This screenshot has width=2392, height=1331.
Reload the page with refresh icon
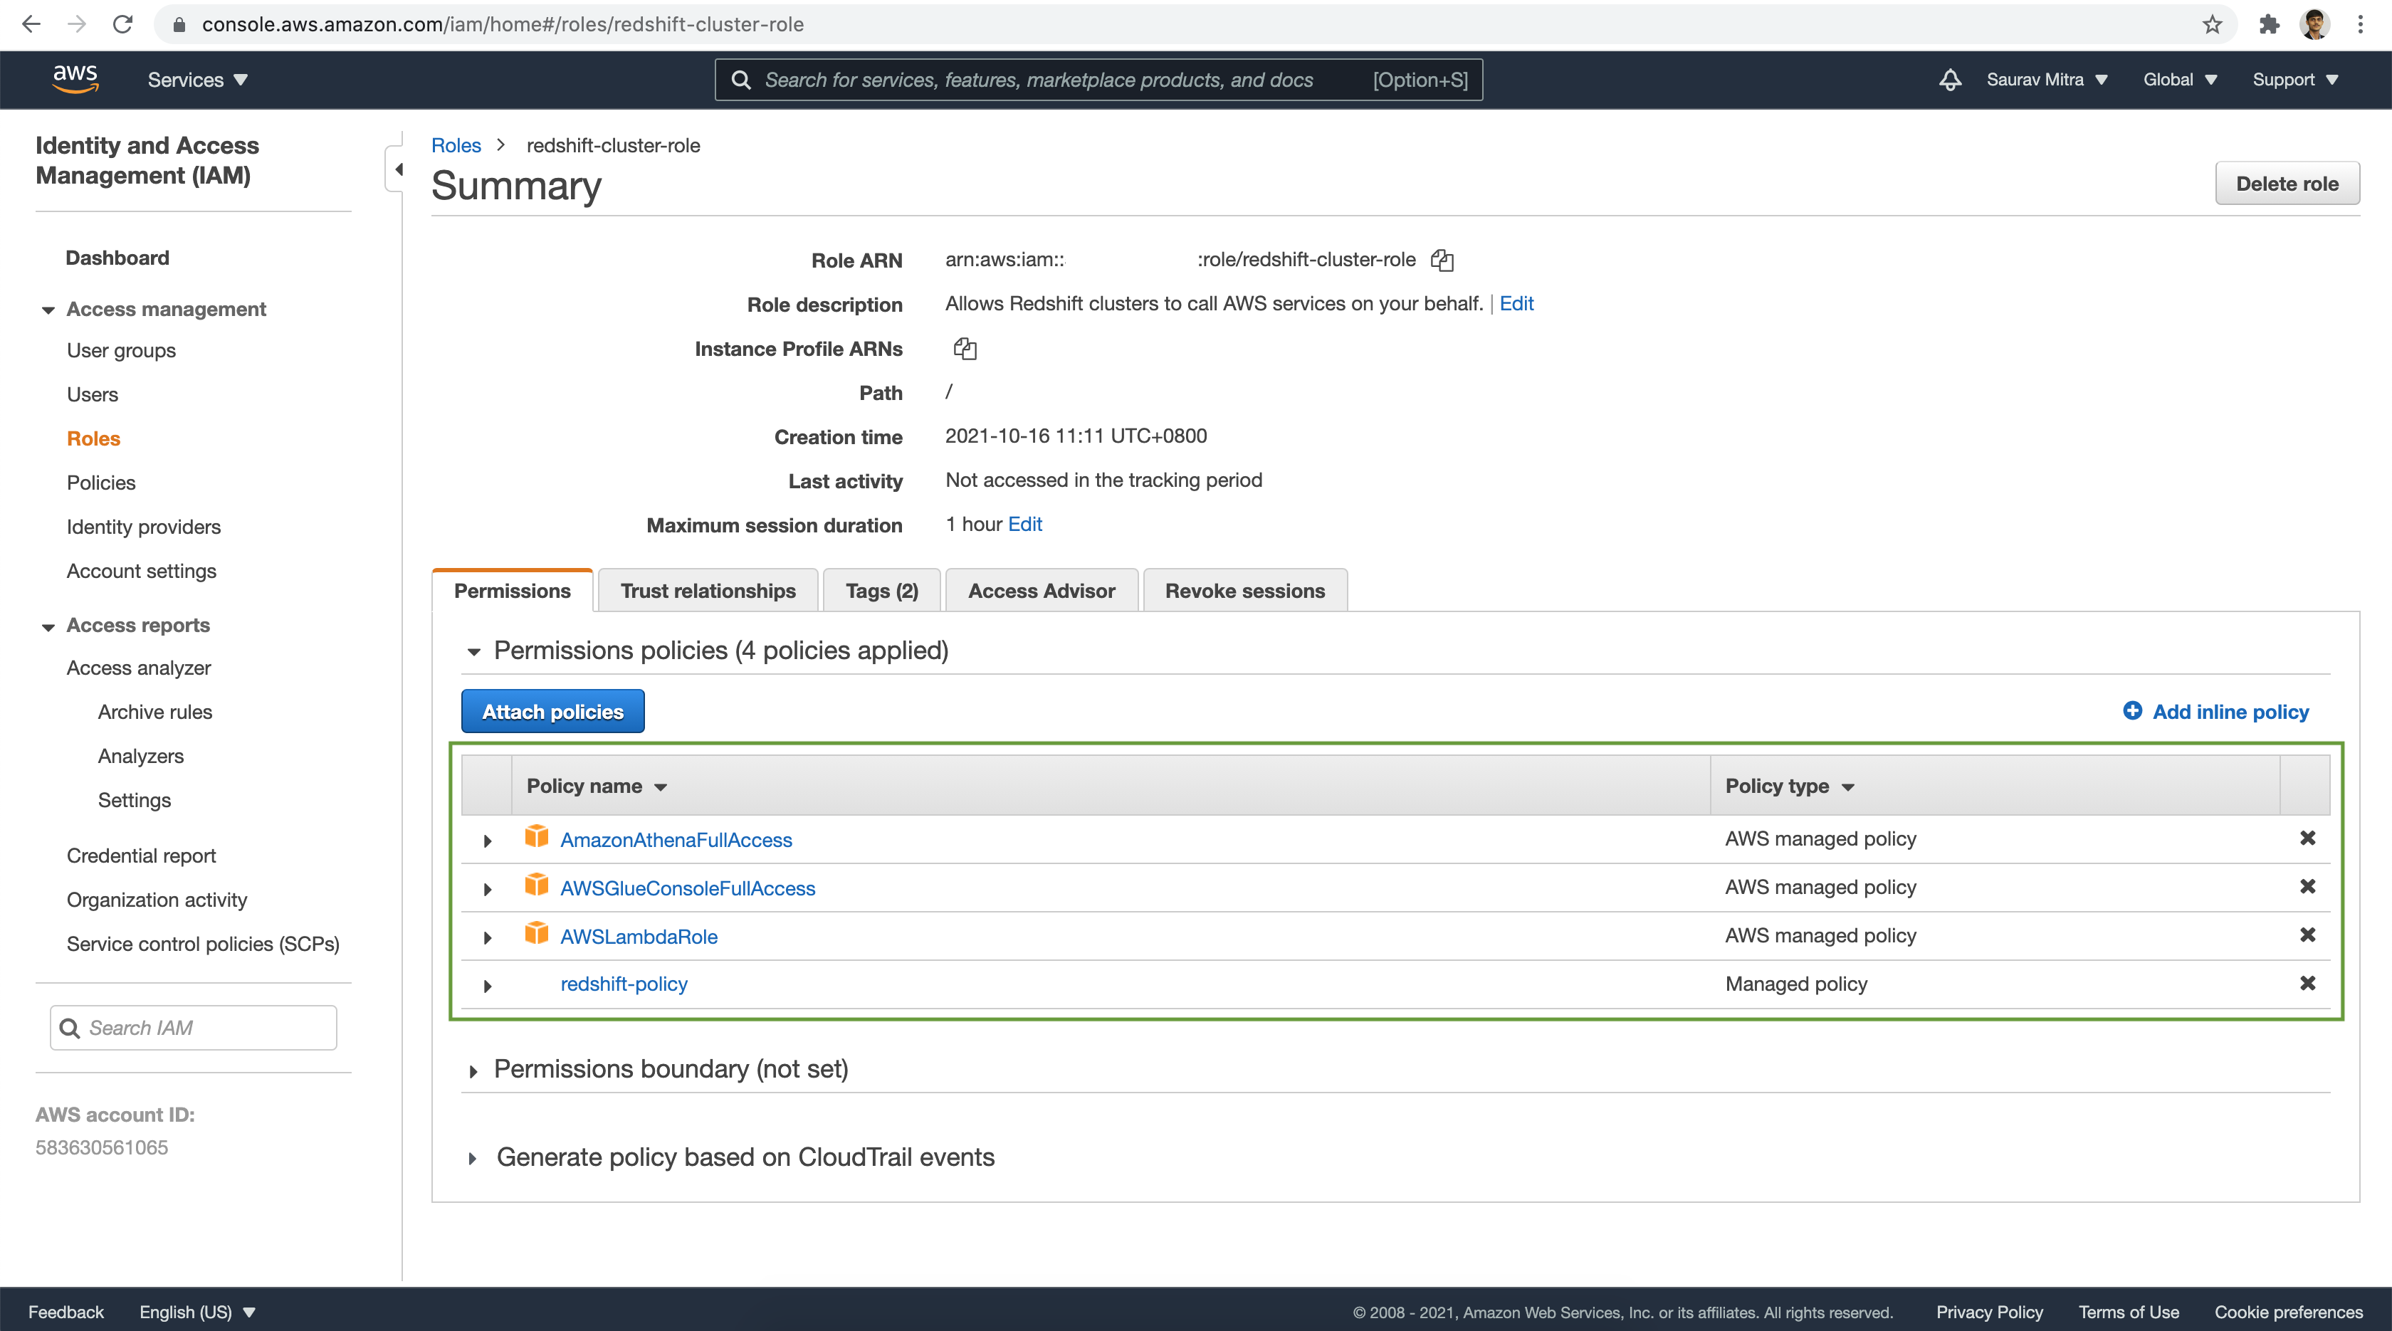pyautogui.click(x=122, y=24)
